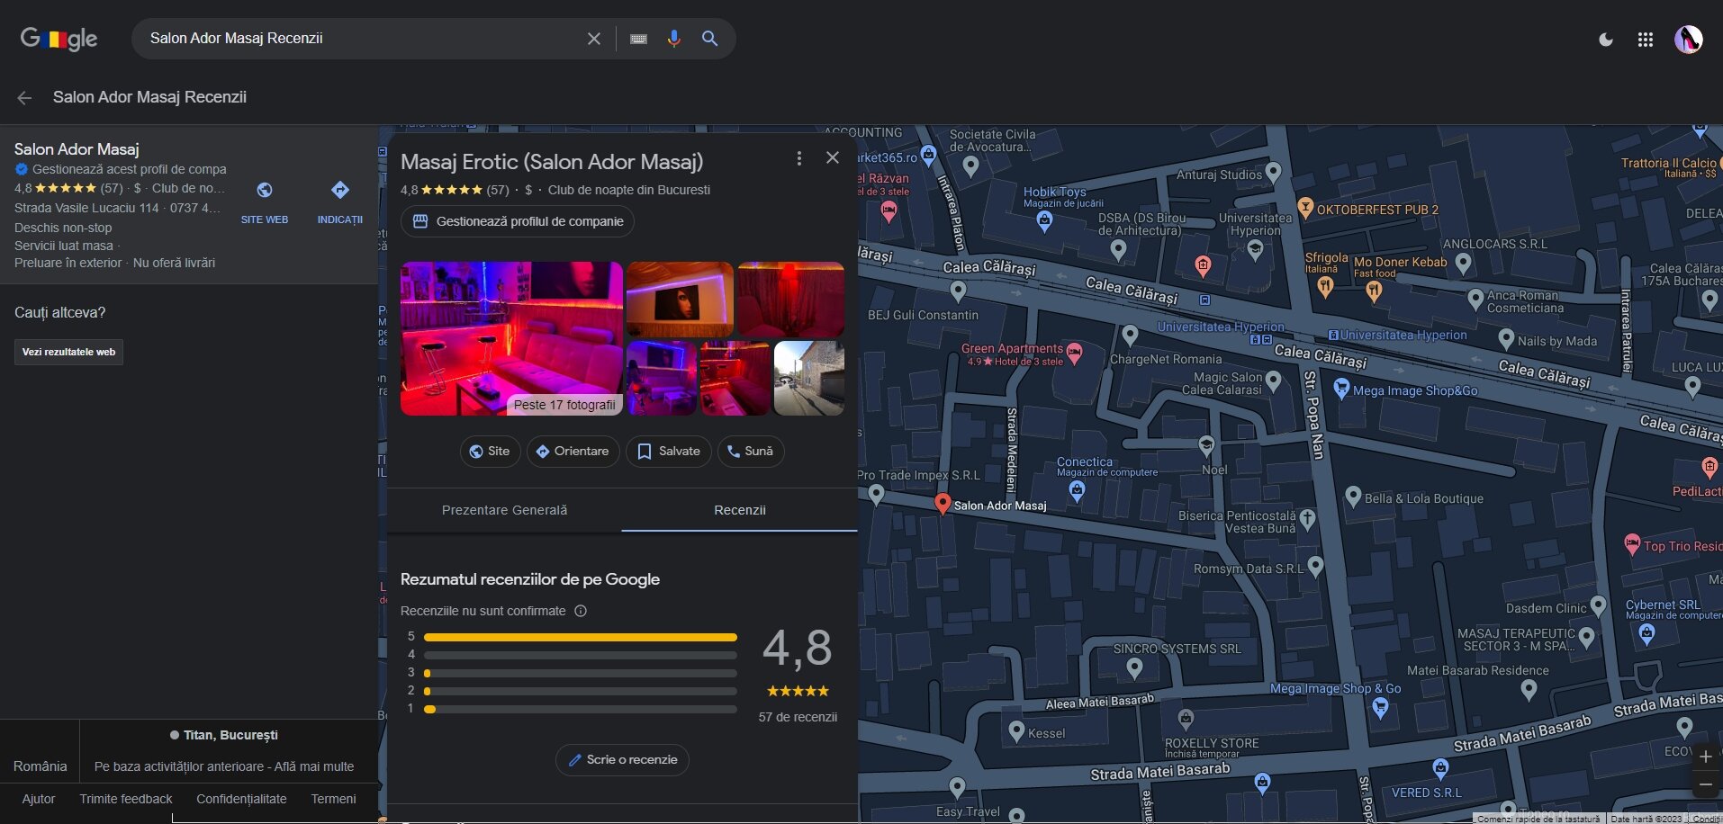
Task: Select the Recenzii tab
Action: [739, 510]
